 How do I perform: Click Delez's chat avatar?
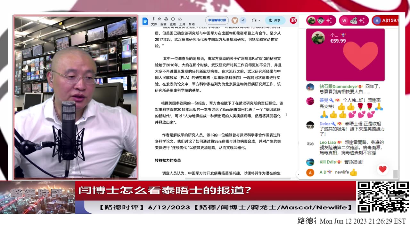pyautogui.click(x=310, y=125)
